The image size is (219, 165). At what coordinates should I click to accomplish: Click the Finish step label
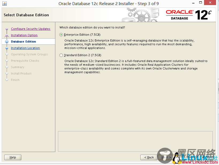[x=15, y=80]
